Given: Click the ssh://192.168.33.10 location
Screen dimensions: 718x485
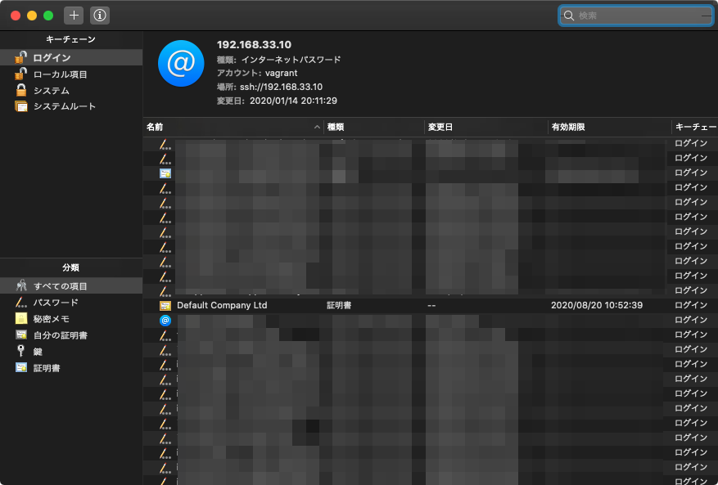Looking at the screenshot, I should pyautogui.click(x=281, y=87).
